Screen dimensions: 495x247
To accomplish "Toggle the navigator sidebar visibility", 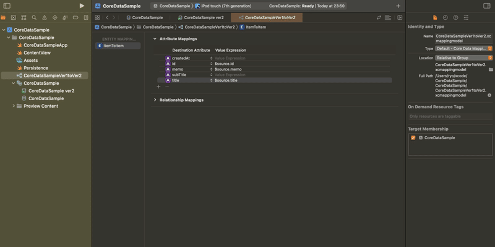I will tap(7, 6).
